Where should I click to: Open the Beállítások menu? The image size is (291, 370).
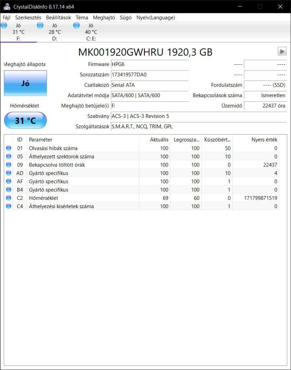[58, 18]
